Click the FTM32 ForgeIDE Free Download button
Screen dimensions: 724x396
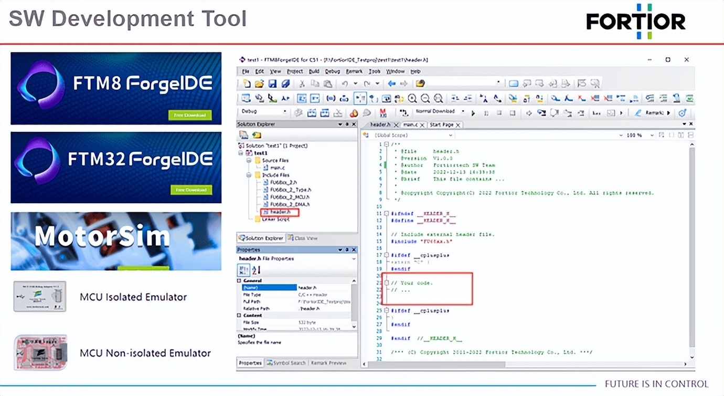191,190
